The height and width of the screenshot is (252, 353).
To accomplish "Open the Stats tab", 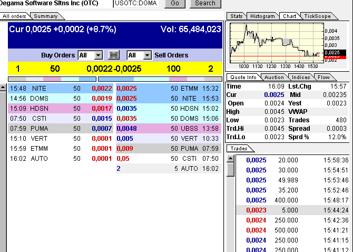I will [237, 16].
